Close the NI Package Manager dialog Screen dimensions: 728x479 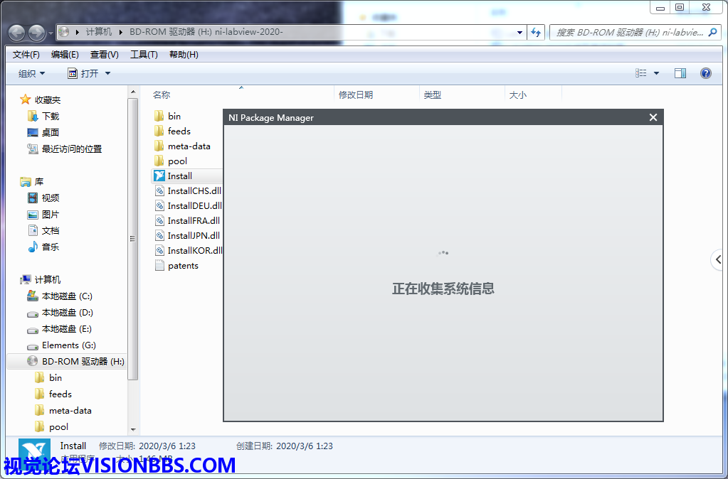[653, 118]
